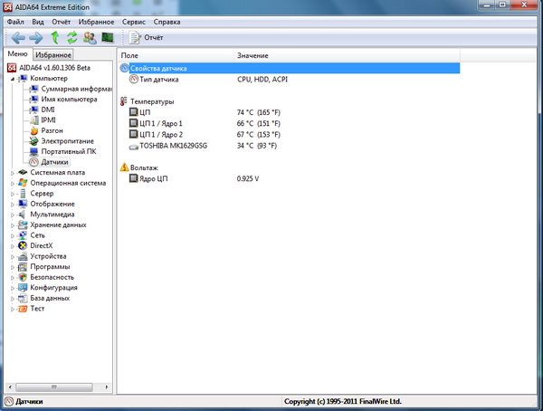Click the tree scrollbar left arrow

[10, 387]
